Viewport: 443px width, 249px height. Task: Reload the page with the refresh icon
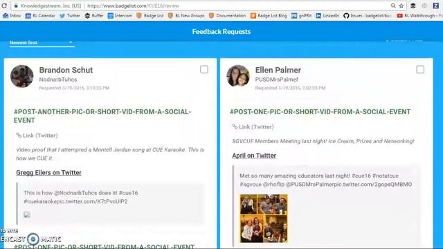point(4,6)
